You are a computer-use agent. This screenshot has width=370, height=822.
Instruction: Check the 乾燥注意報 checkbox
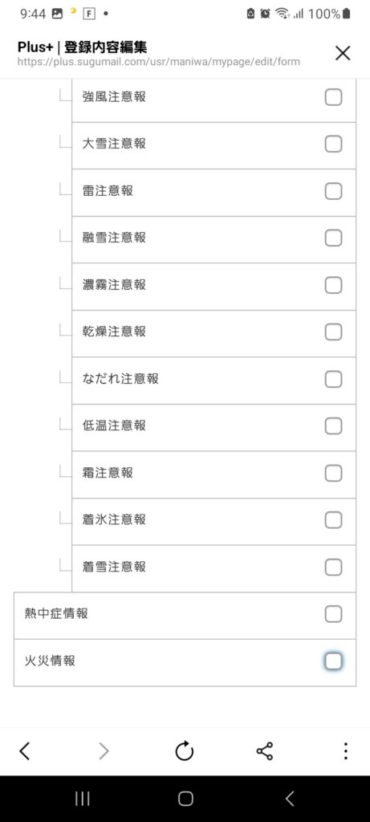333,332
